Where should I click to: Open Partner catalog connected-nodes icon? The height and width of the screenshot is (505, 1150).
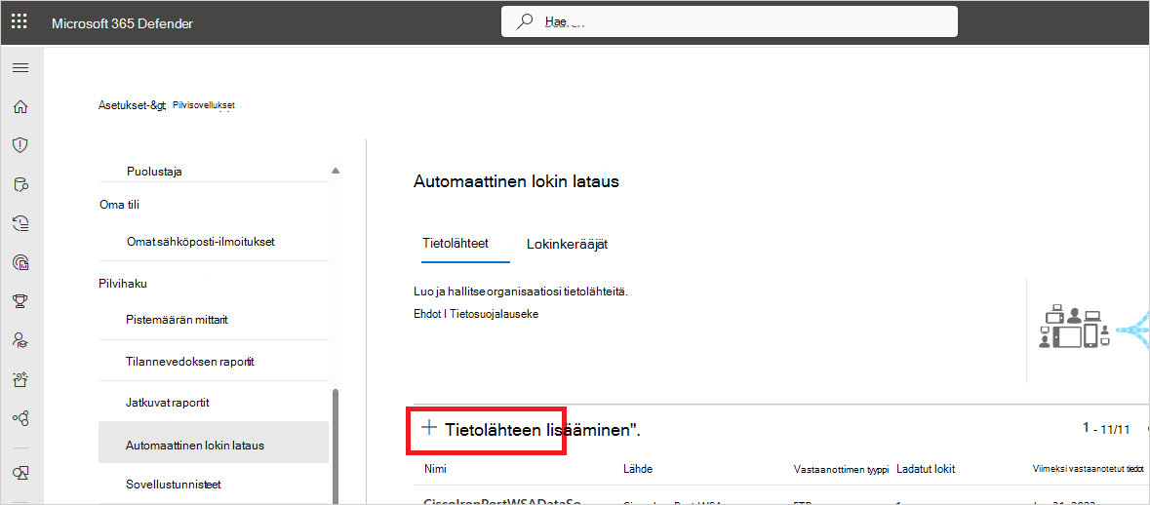20,418
